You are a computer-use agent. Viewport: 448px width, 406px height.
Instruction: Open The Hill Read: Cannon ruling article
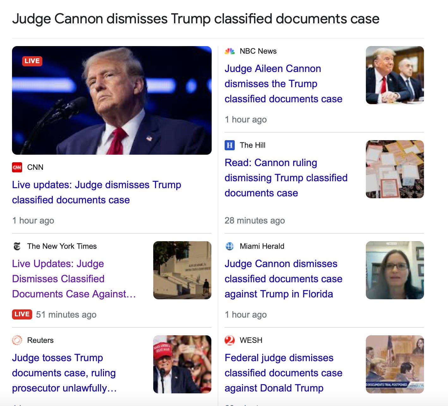point(286,178)
